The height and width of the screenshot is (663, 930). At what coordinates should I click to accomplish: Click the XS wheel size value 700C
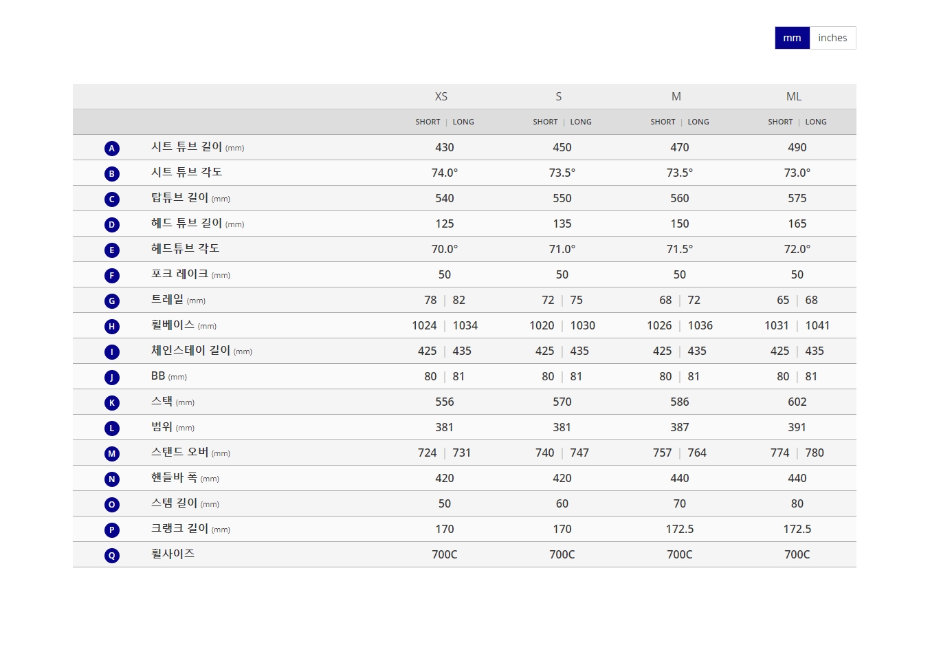point(445,554)
